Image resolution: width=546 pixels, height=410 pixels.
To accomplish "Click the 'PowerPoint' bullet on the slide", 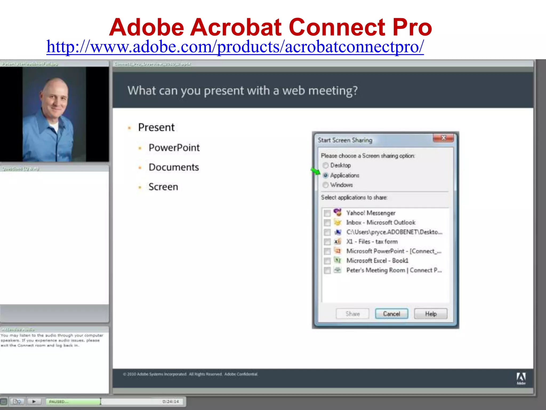I will 174,148.
